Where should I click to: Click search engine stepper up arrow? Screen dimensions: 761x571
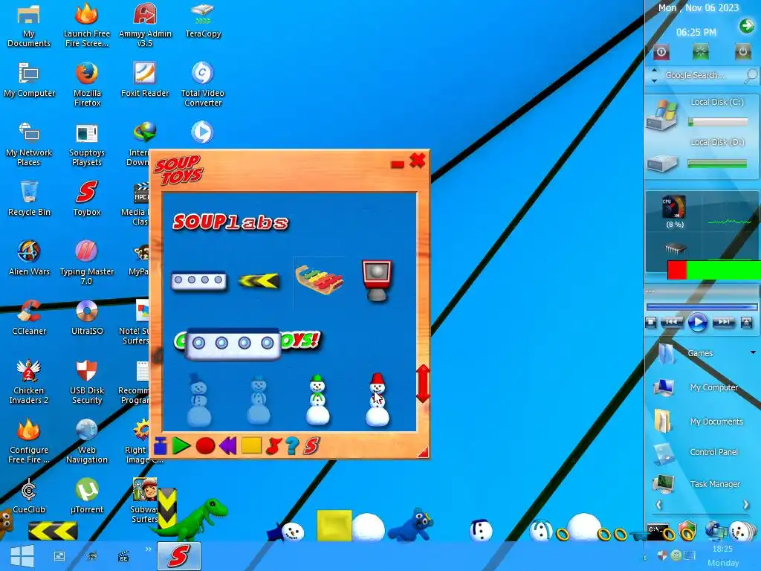[654, 71]
